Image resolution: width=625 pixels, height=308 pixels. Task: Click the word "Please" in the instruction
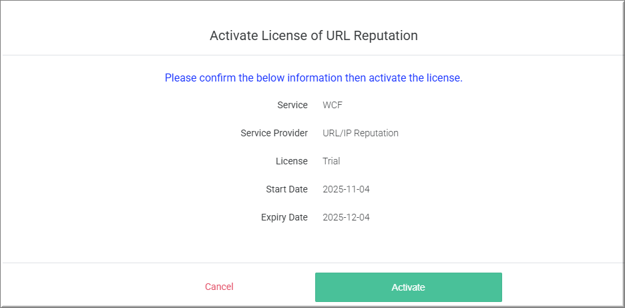(x=181, y=78)
